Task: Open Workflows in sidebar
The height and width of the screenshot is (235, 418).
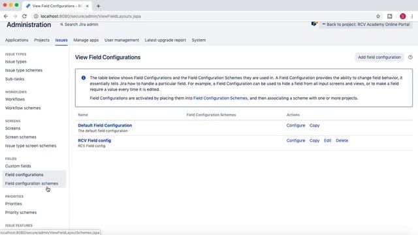Action: 15,99
